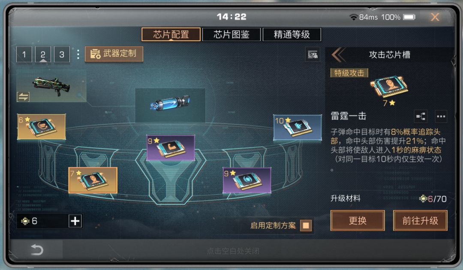Screen dimensions: 463x270
Task: Open chip upgrade tree icon
Action: (x=421, y=116)
